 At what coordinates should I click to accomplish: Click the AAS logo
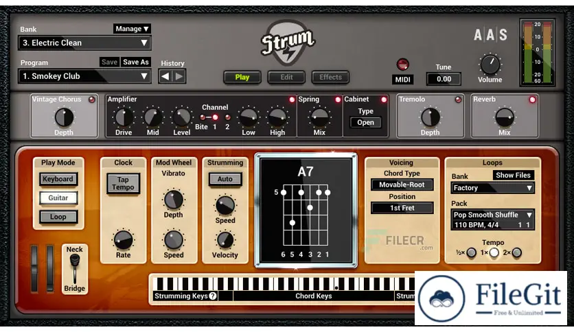pyautogui.click(x=490, y=35)
